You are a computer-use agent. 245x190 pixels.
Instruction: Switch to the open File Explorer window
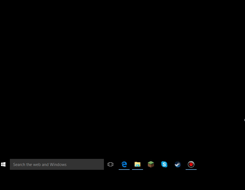pyautogui.click(x=138, y=164)
